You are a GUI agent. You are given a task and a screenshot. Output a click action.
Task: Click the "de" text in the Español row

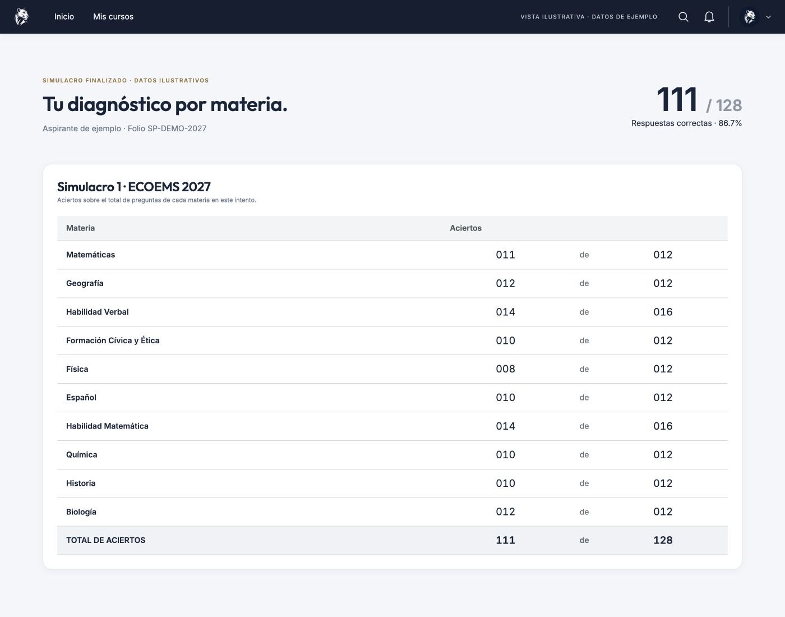584,398
